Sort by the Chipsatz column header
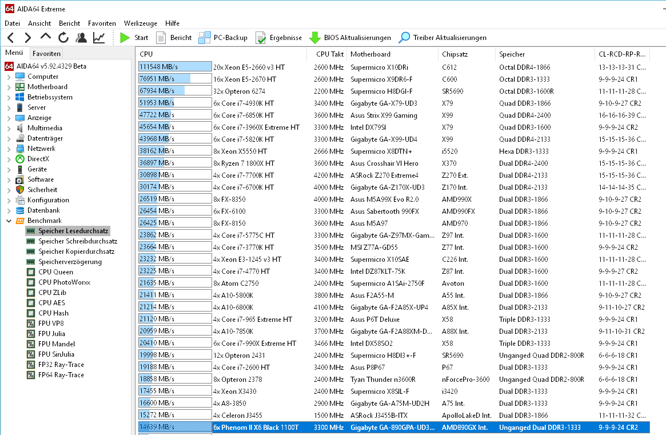666x435 pixels. (x=467, y=54)
